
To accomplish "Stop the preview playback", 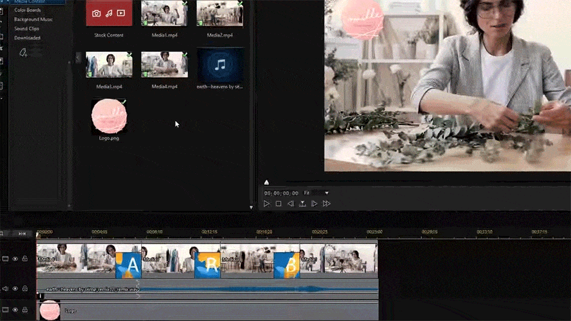I will (x=279, y=204).
